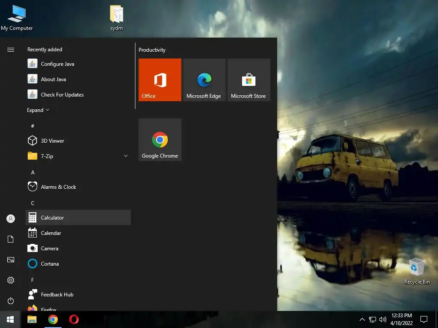
Task: Click the letter A section header
Action: click(33, 173)
